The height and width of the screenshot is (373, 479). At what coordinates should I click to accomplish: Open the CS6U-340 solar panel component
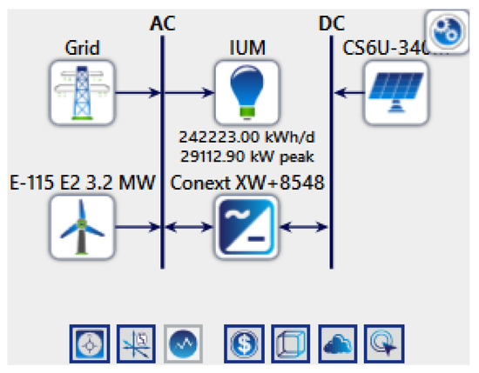[x=396, y=93]
